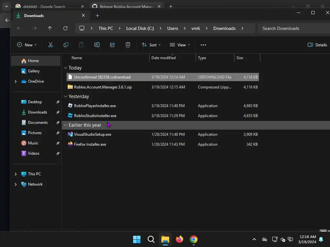Expand chevron after Downloads in address bar
The image size is (330, 247).
point(242,28)
